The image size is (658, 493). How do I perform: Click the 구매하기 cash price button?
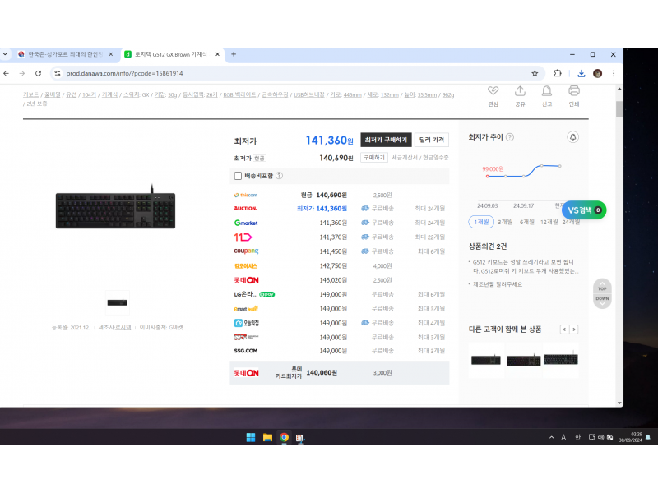tap(374, 158)
